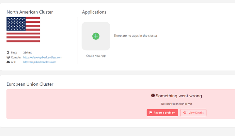Click the 236 ms ping value
Image resolution: width=235 pixels, height=136 pixels.
click(x=28, y=53)
